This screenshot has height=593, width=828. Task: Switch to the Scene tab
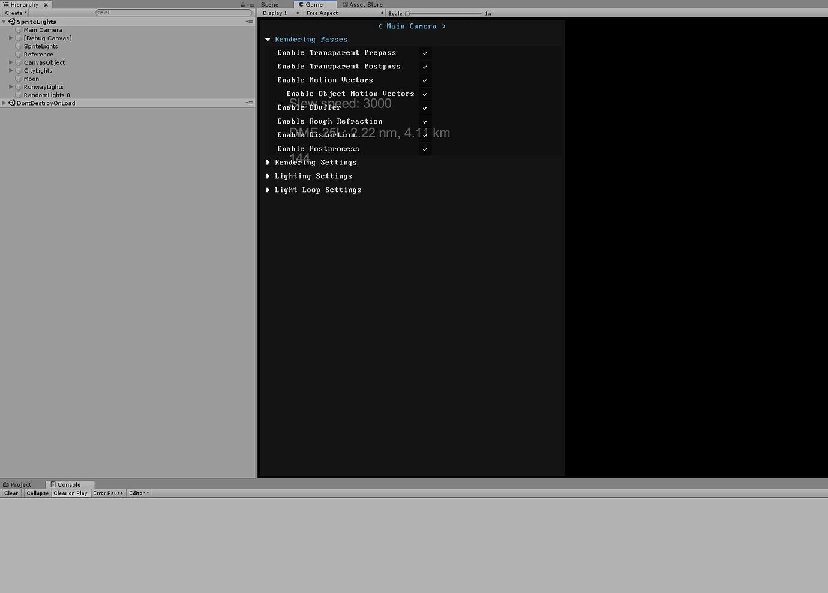click(x=269, y=4)
